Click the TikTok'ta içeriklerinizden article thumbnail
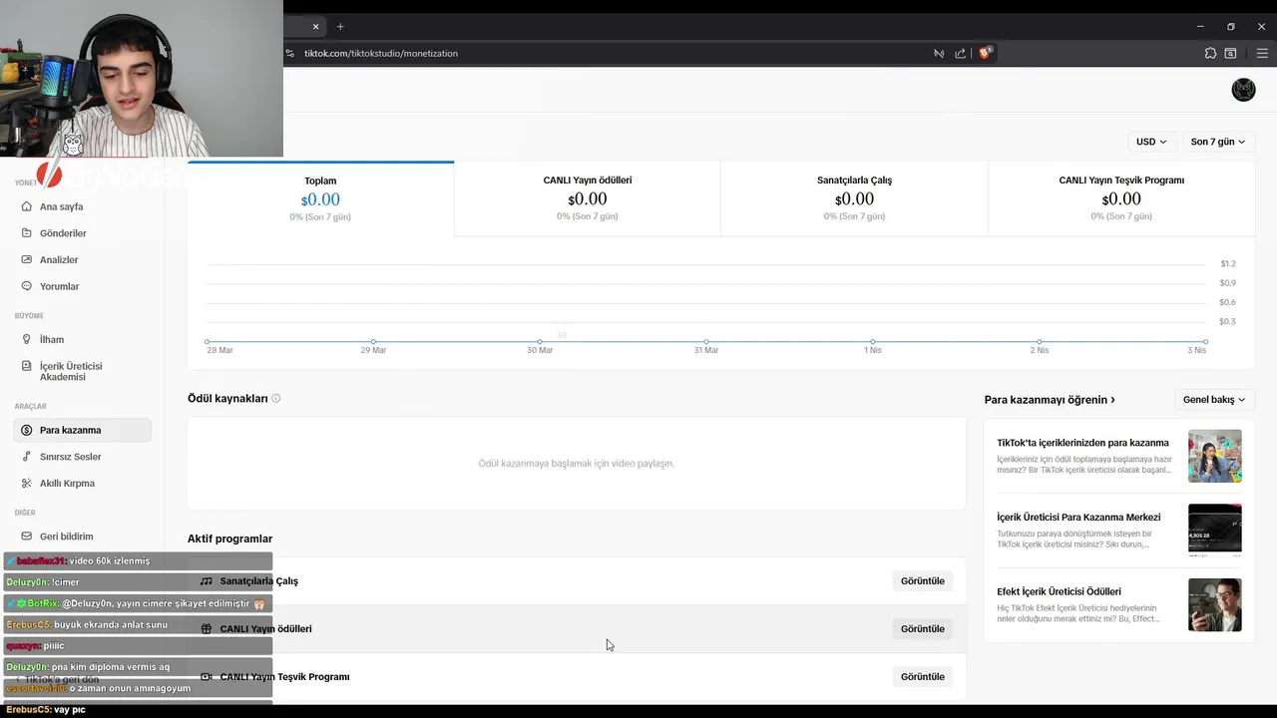 1214,456
